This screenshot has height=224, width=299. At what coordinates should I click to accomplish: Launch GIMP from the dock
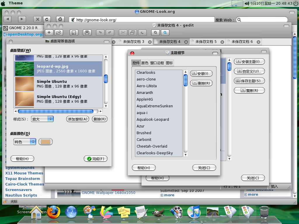coord(159,212)
